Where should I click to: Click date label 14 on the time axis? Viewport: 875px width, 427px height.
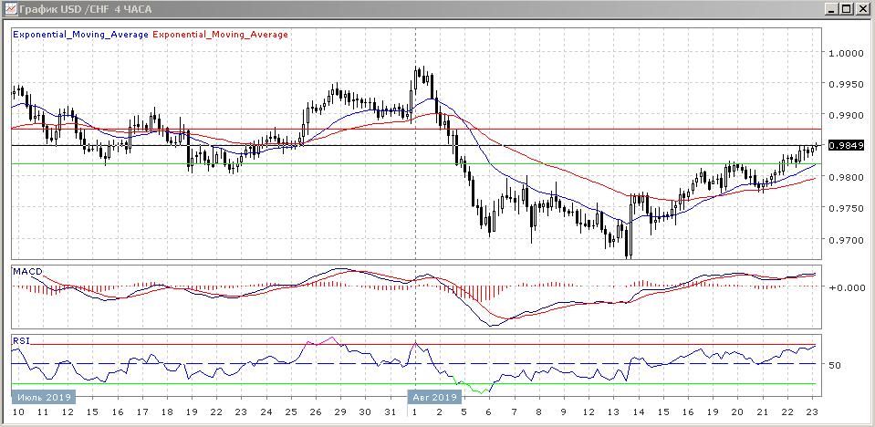click(x=639, y=412)
